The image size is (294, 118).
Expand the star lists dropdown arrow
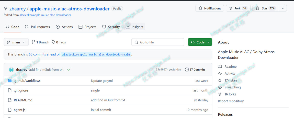(283, 8)
